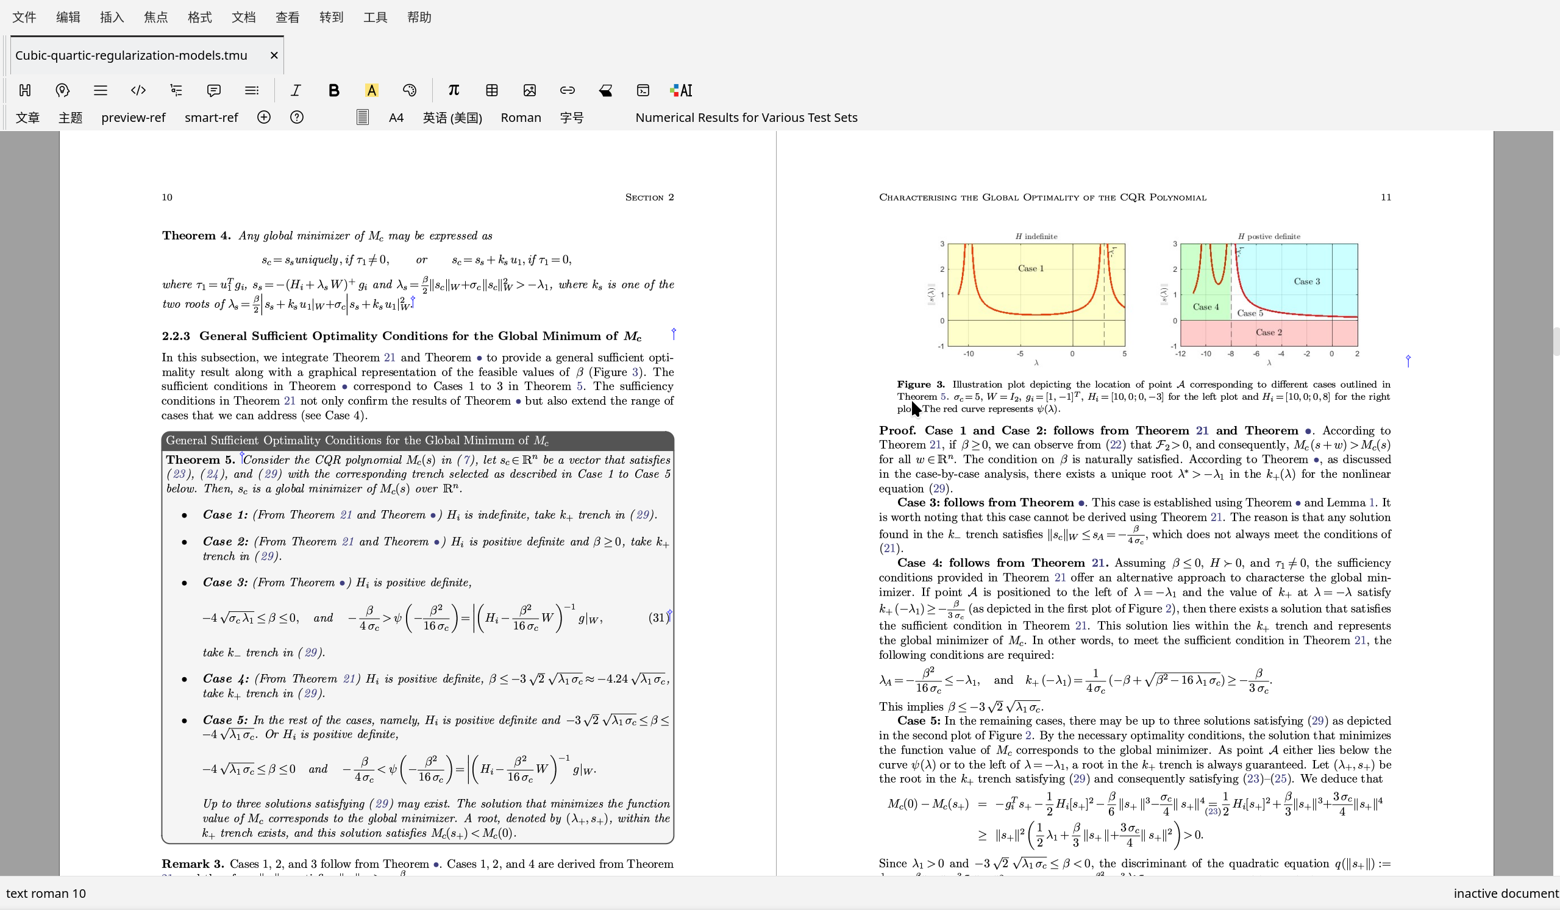Open the AI assistant tool
The width and height of the screenshot is (1560, 910).
pos(681,90)
